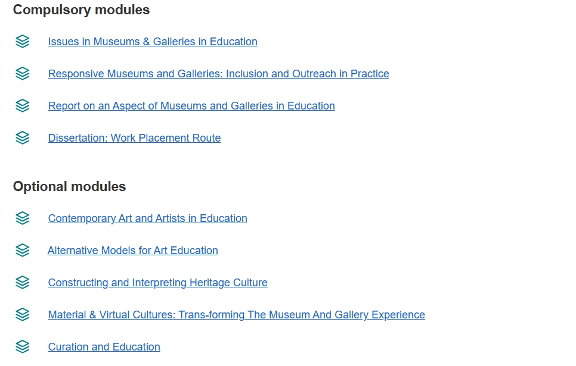Open Dissertation: Work Placement Route link
Image resolution: width=576 pixels, height=366 pixels.
[x=134, y=138]
